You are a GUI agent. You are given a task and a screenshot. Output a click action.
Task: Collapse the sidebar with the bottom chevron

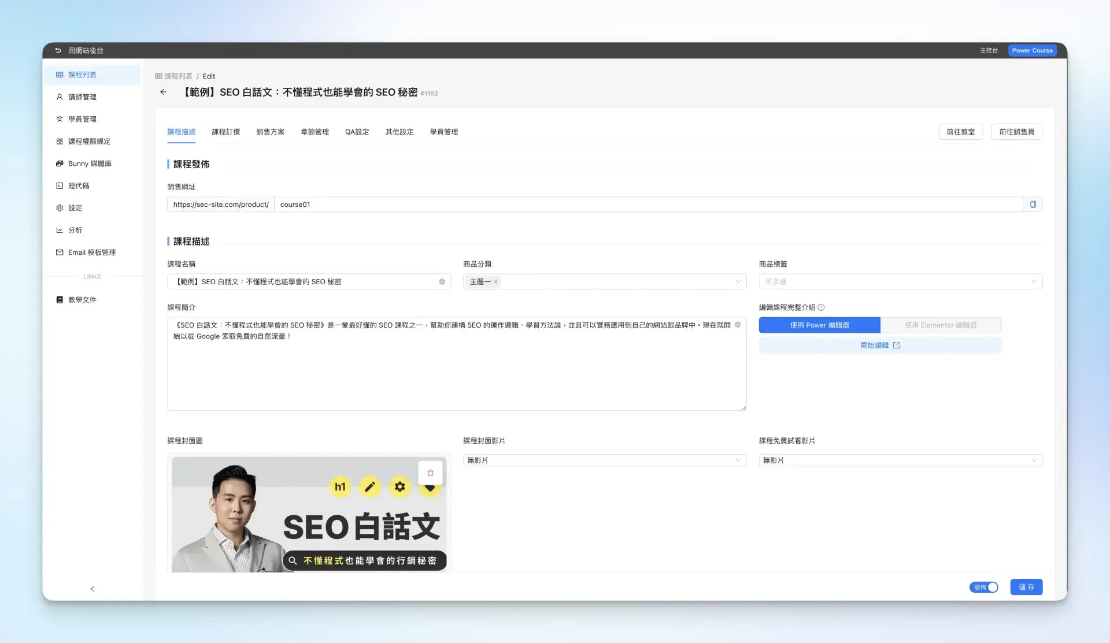92,589
